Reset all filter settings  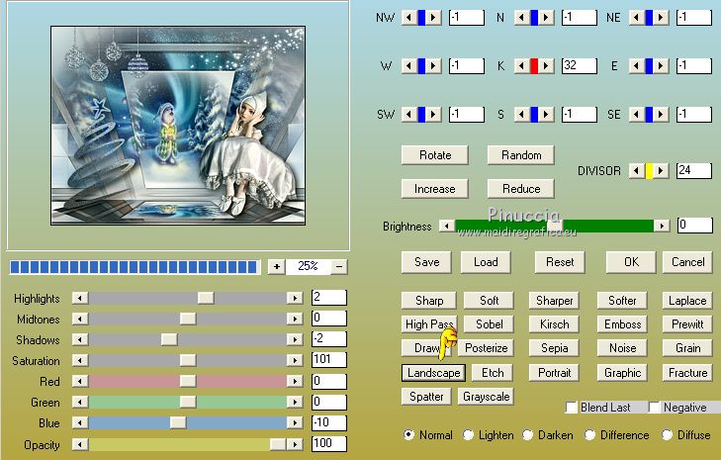(560, 262)
